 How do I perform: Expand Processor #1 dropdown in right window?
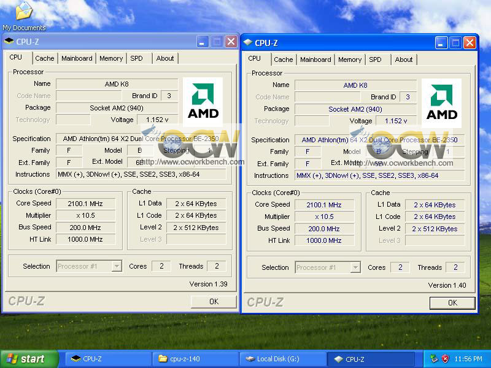pyautogui.click(x=355, y=267)
